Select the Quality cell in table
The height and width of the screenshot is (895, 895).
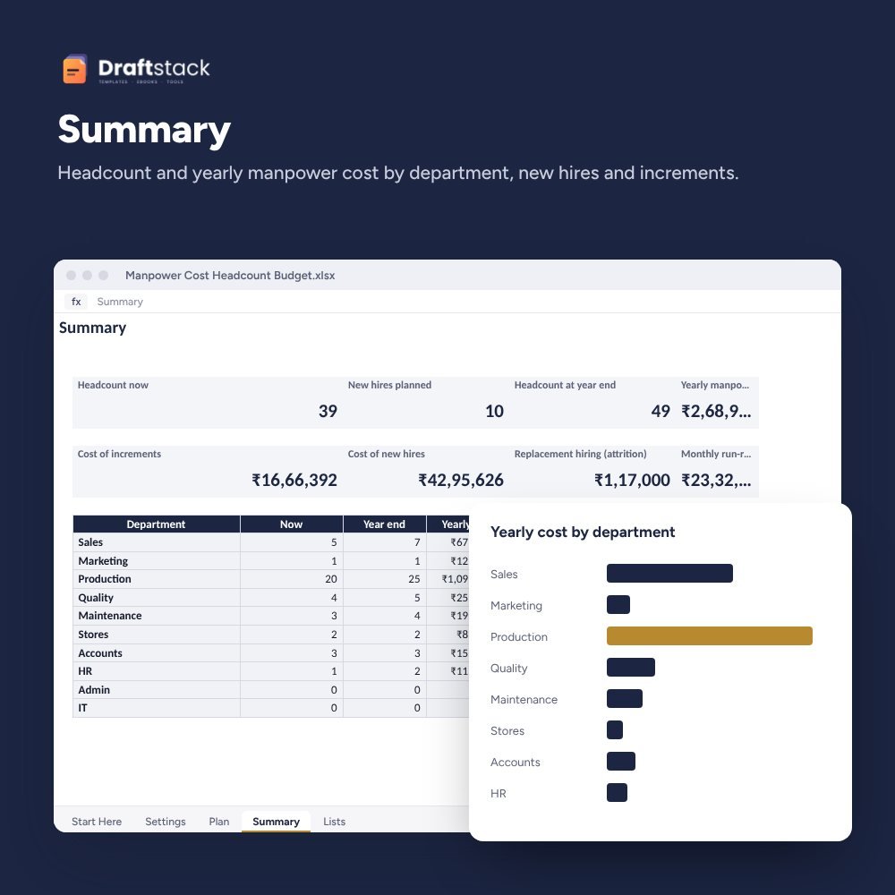157,598
